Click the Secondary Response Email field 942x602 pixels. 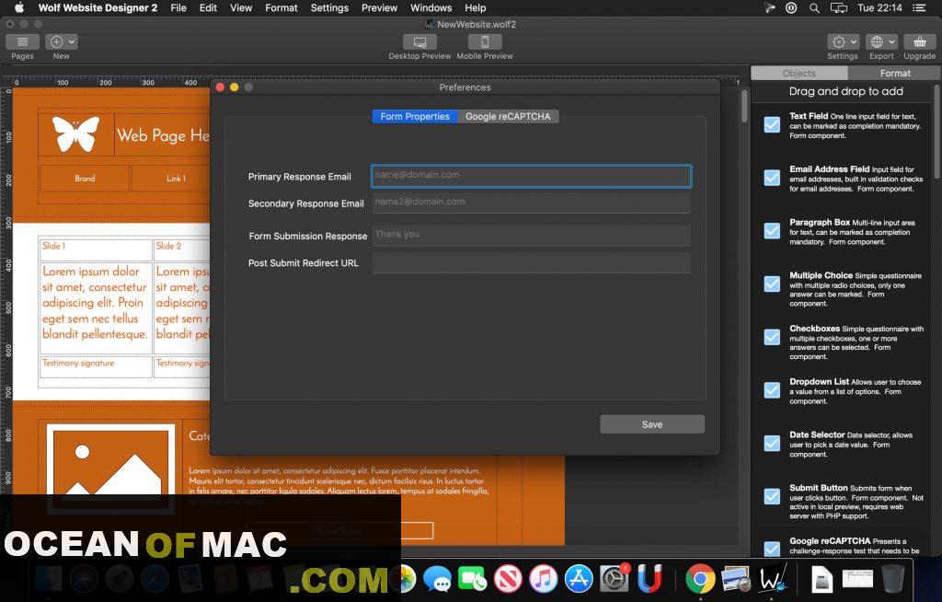(x=531, y=203)
